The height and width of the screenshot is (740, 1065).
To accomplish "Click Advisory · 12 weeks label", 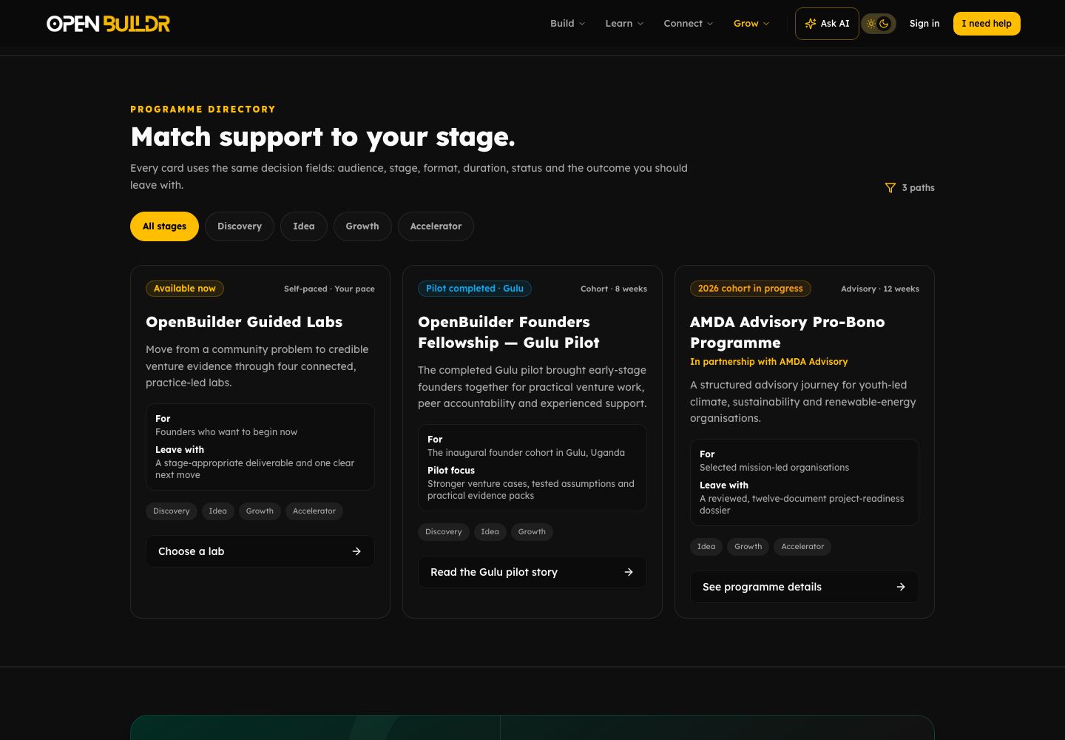I will point(880,289).
